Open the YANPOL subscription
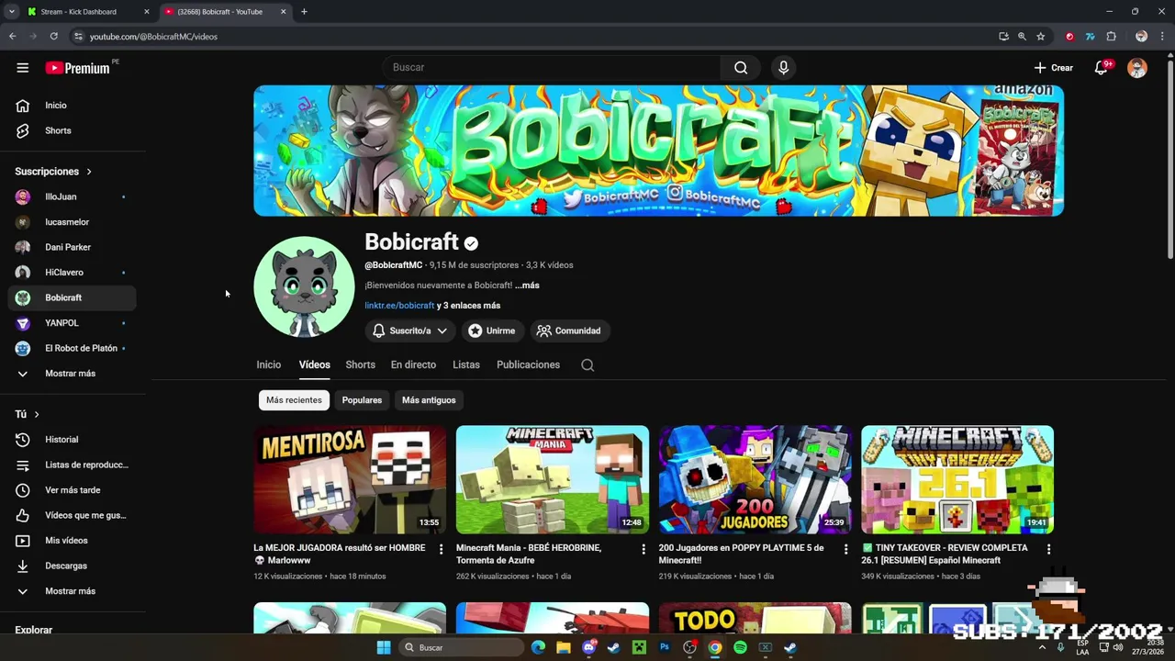Viewport: 1175px width, 661px height. [73, 323]
